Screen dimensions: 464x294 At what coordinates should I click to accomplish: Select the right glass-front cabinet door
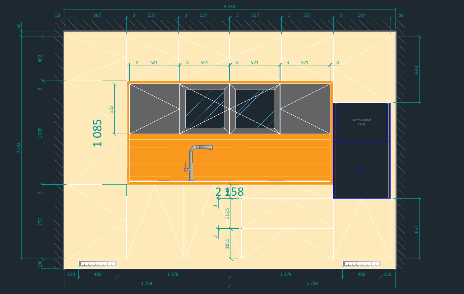click(255, 109)
